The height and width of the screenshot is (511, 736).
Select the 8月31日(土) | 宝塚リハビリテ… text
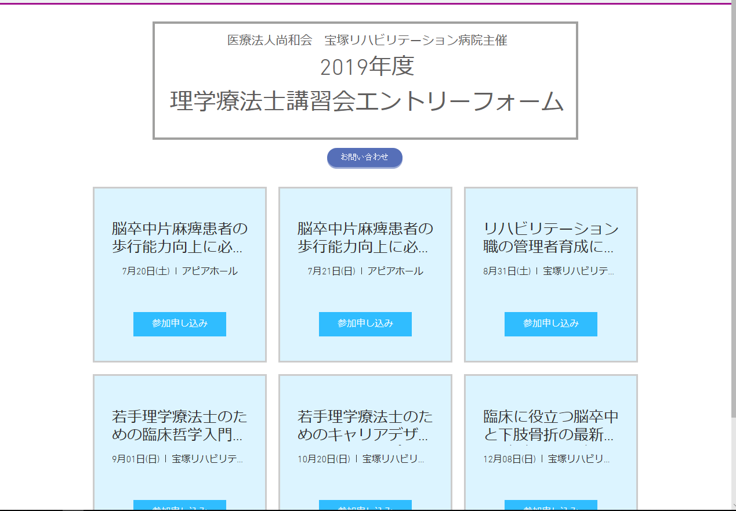[549, 271]
